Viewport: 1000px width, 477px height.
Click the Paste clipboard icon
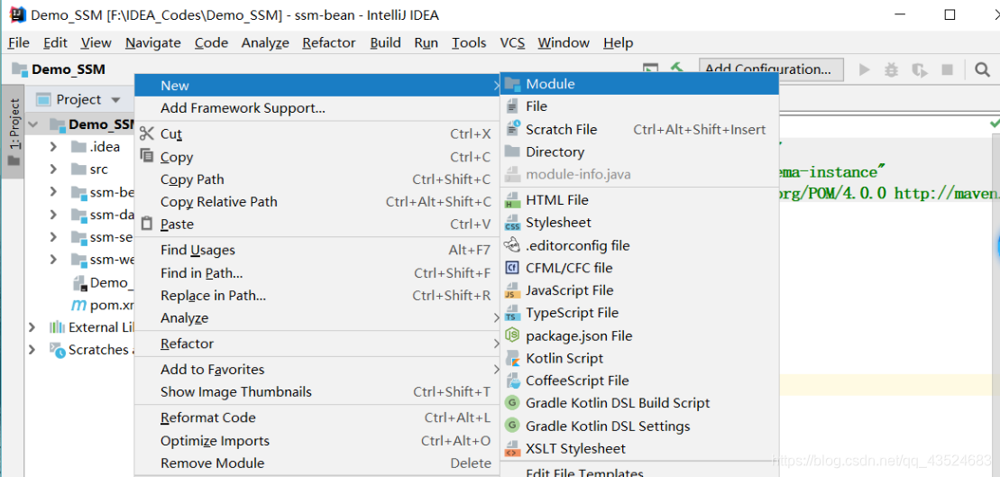147,224
